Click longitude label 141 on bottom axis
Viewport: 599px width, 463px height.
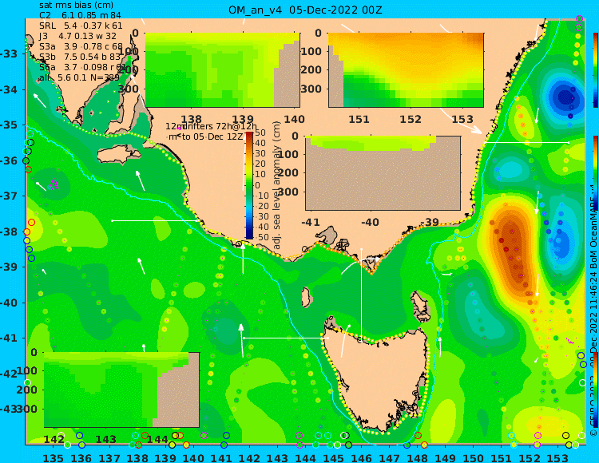pyautogui.click(x=221, y=457)
